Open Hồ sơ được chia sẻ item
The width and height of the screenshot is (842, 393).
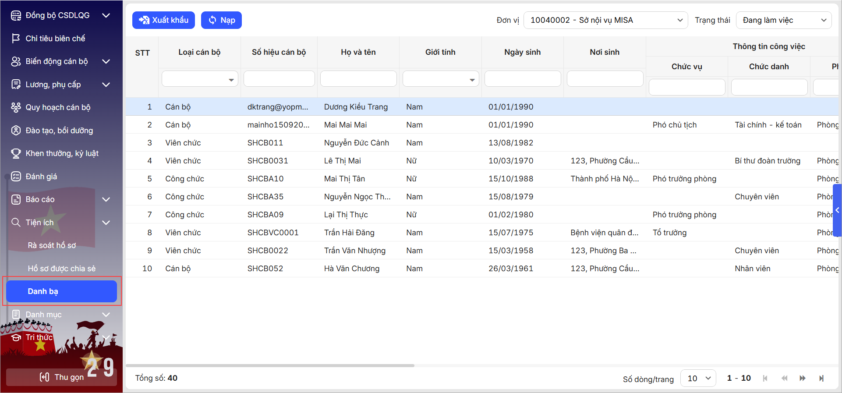coord(61,269)
